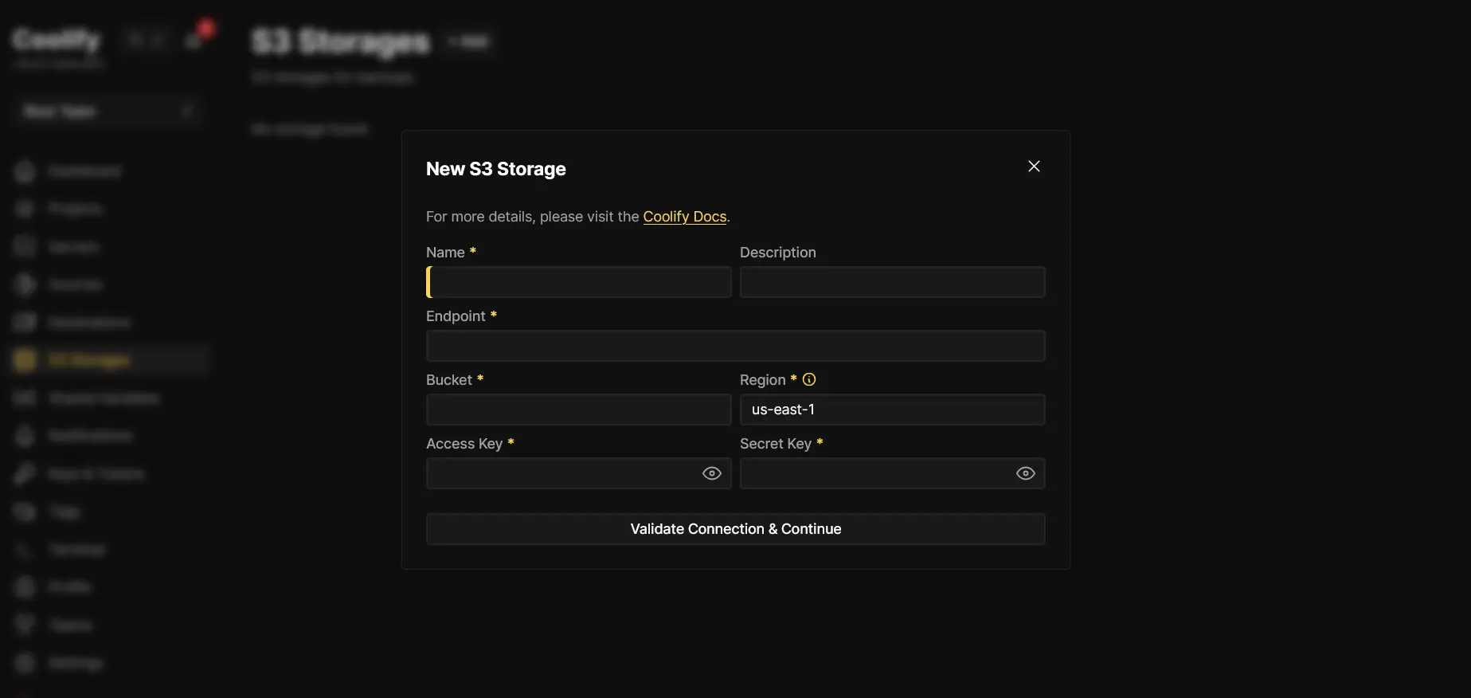Open the notification bell with red badge
Screen dimensions: 1471x698
click(x=194, y=40)
